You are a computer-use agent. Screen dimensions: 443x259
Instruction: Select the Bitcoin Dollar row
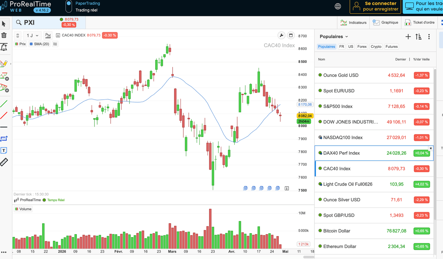[374, 231]
